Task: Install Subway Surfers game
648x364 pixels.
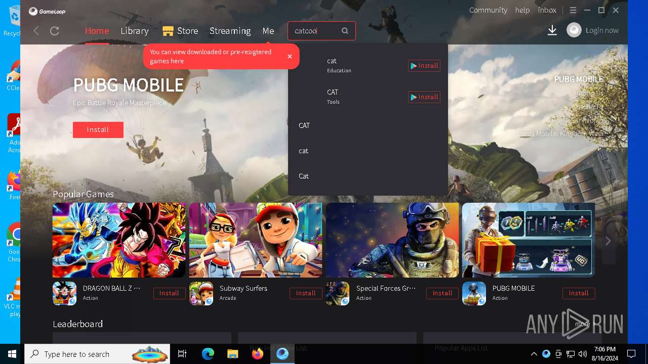Action: coord(306,293)
